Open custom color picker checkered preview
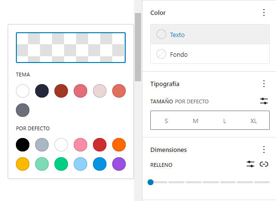The height and width of the screenshot is (201, 276). [x=71, y=48]
